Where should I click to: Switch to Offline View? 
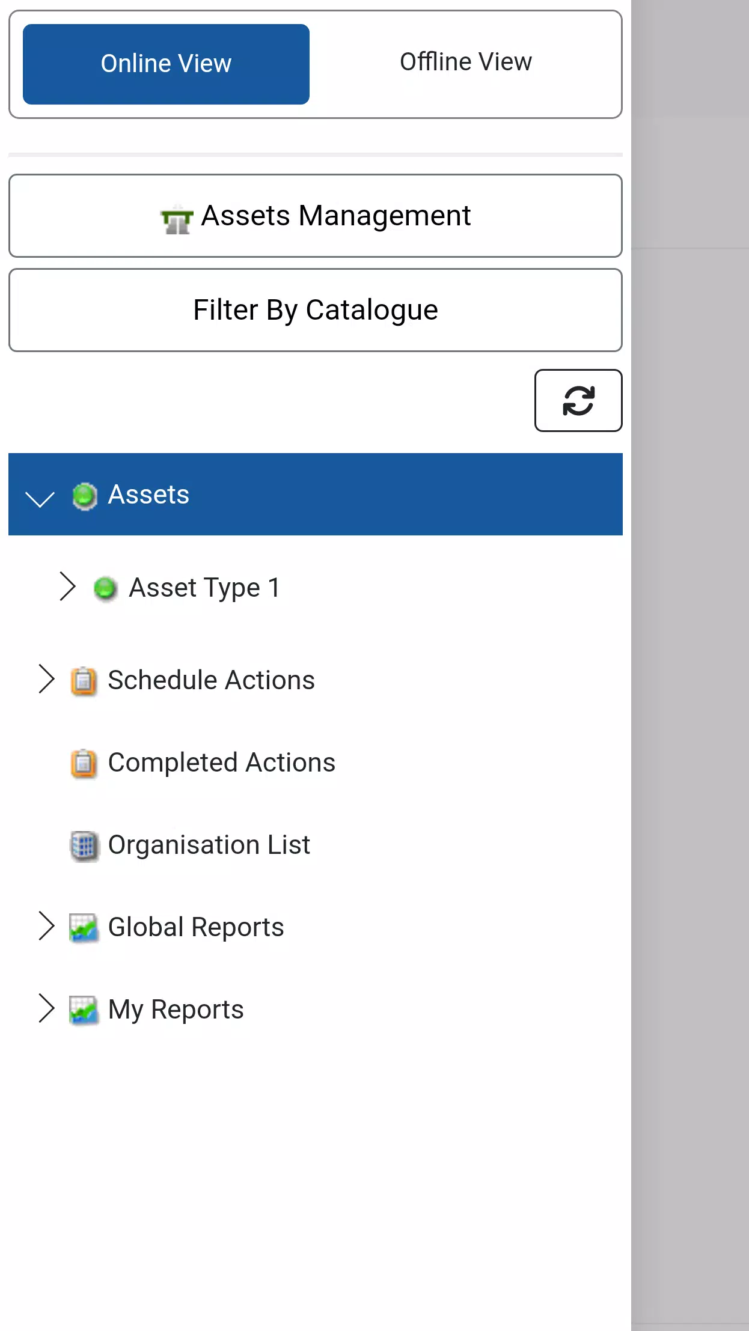click(465, 62)
